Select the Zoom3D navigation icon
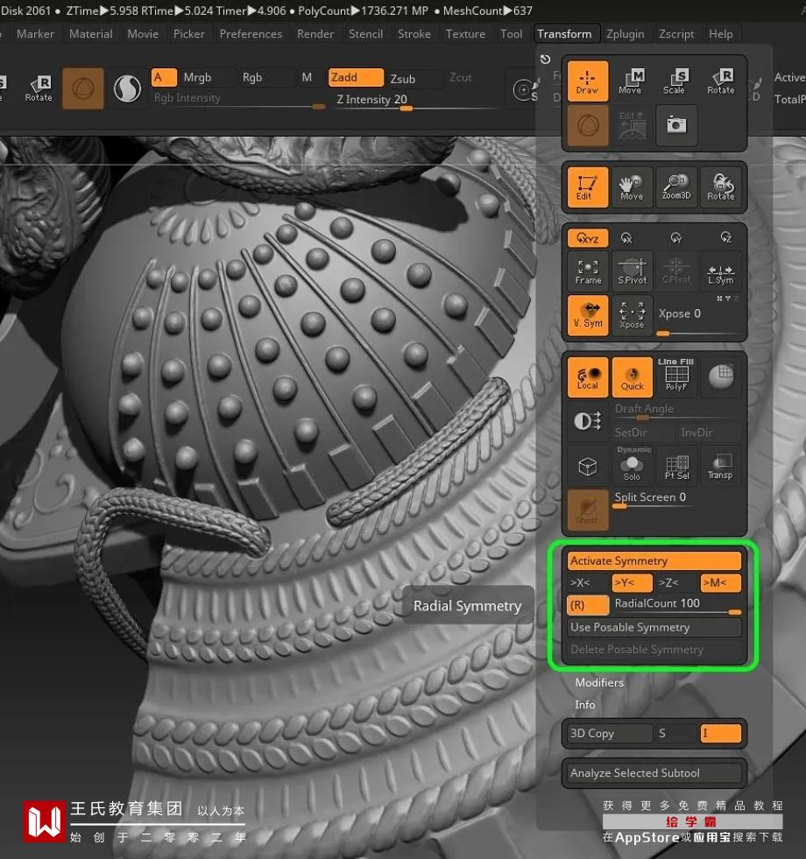The width and height of the screenshot is (806, 859). [x=676, y=187]
